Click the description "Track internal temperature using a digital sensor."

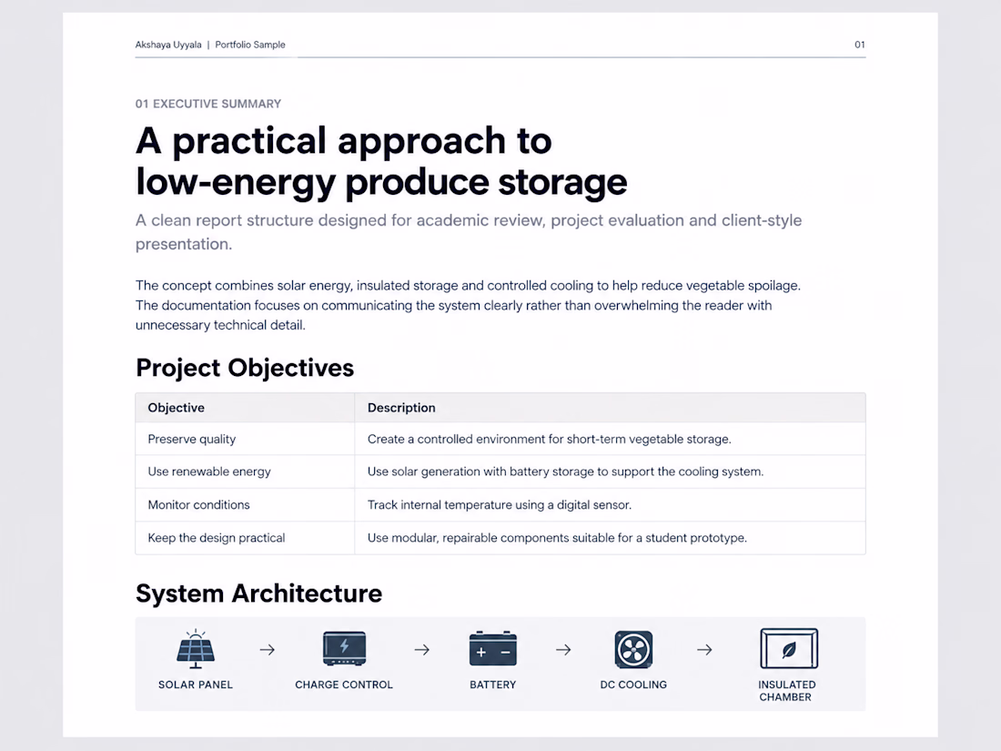pos(500,504)
